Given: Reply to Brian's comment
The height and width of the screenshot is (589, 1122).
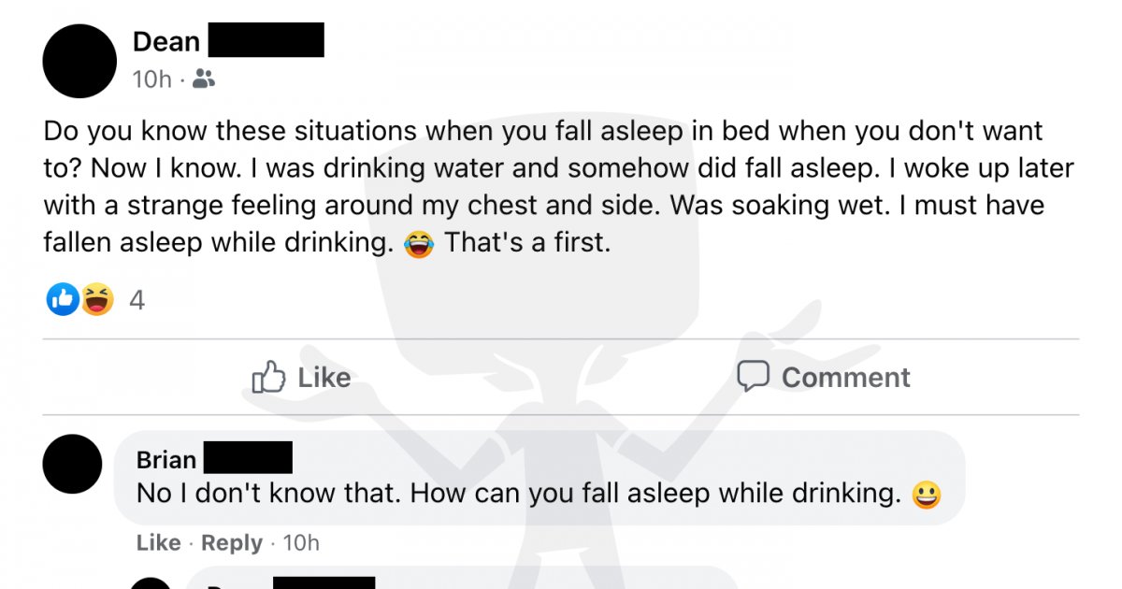Looking at the screenshot, I should (231, 542).
